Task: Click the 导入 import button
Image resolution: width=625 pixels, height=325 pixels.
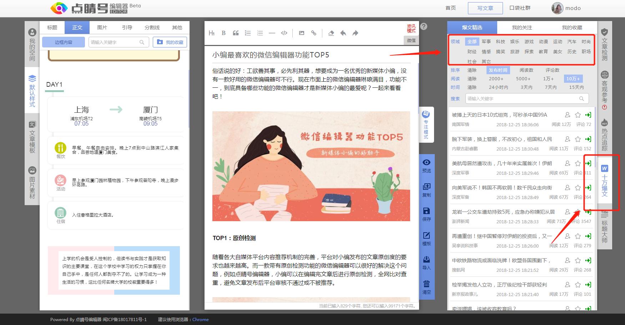Action: pos(427,263)
